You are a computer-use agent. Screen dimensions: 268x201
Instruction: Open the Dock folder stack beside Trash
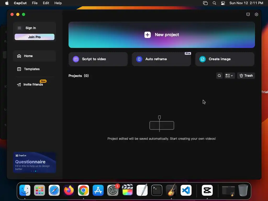coord(228,191)
